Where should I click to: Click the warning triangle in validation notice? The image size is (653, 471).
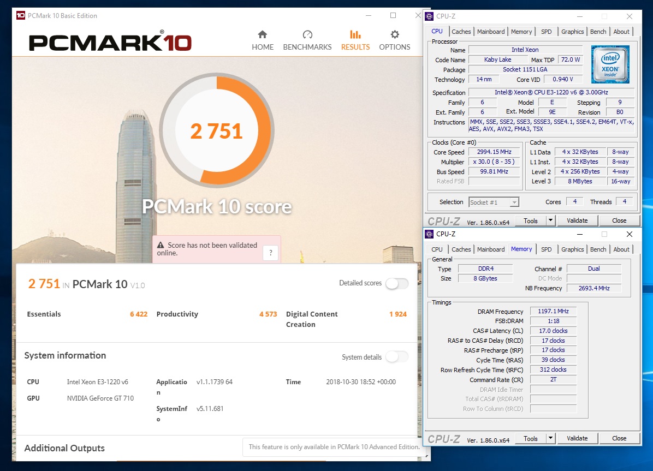[x=161, y=245]
